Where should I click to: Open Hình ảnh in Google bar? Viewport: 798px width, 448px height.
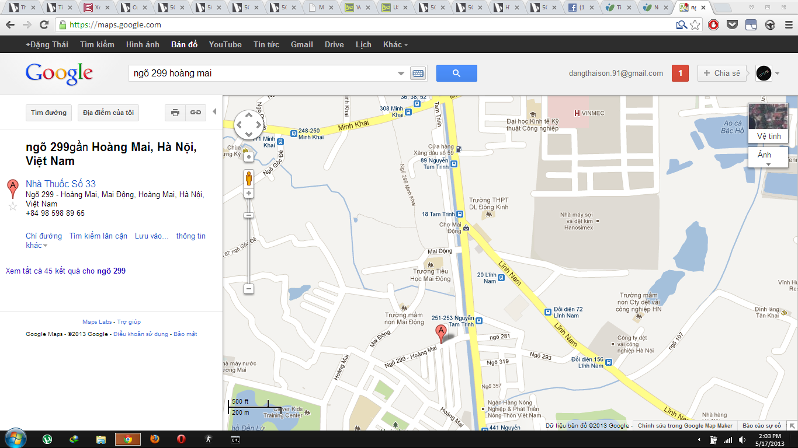coord(143,44)
